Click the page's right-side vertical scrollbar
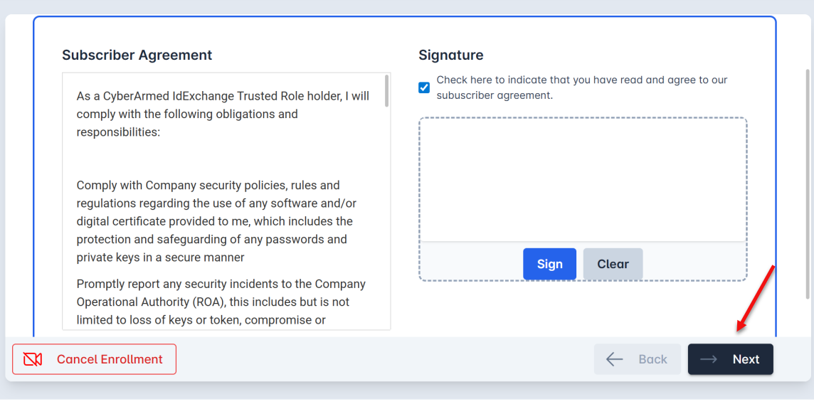Screen dimensions: 814x404 click(x=808, y=184)
